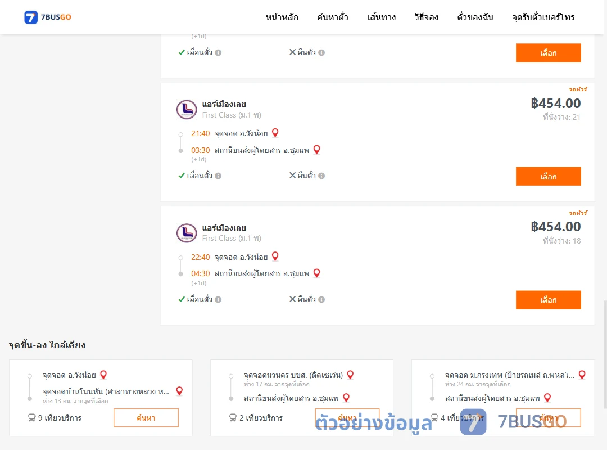Click ค้นหา button on the 9 เที่ยวบริการ card

coord(146,418)
